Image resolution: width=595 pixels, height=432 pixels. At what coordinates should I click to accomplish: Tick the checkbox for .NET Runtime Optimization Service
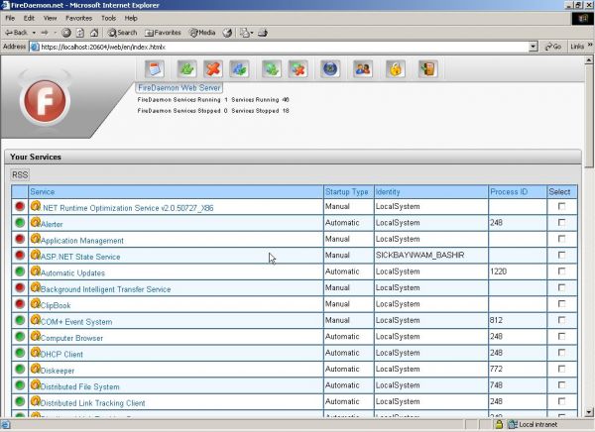tap(561, 206)
